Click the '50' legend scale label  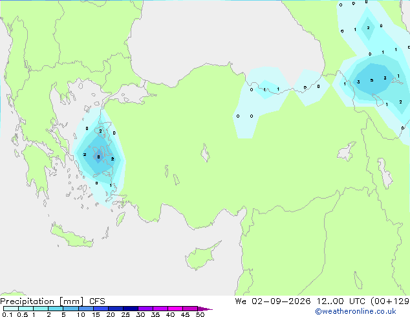click(x=200, y=314)
